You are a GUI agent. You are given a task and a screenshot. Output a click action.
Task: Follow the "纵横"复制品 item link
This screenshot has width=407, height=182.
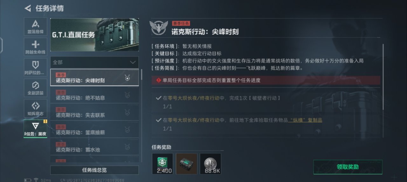305,120
